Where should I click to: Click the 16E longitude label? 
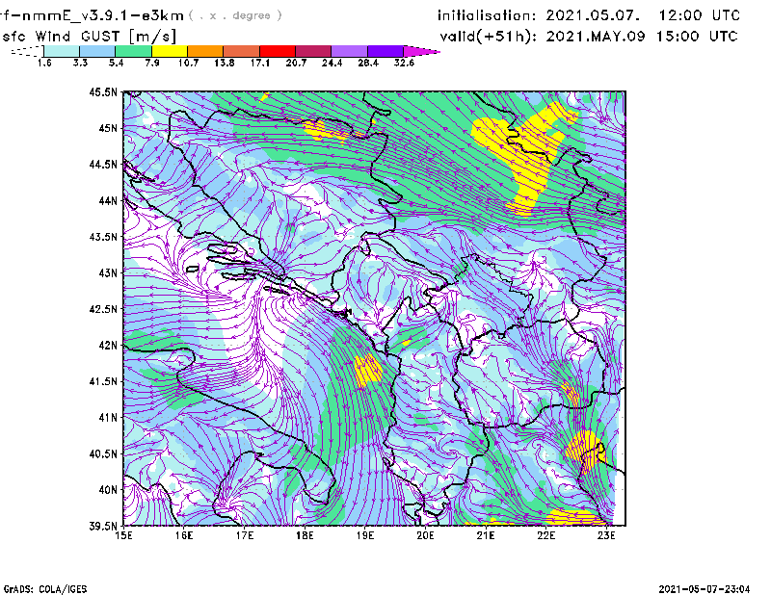(184, 535)
